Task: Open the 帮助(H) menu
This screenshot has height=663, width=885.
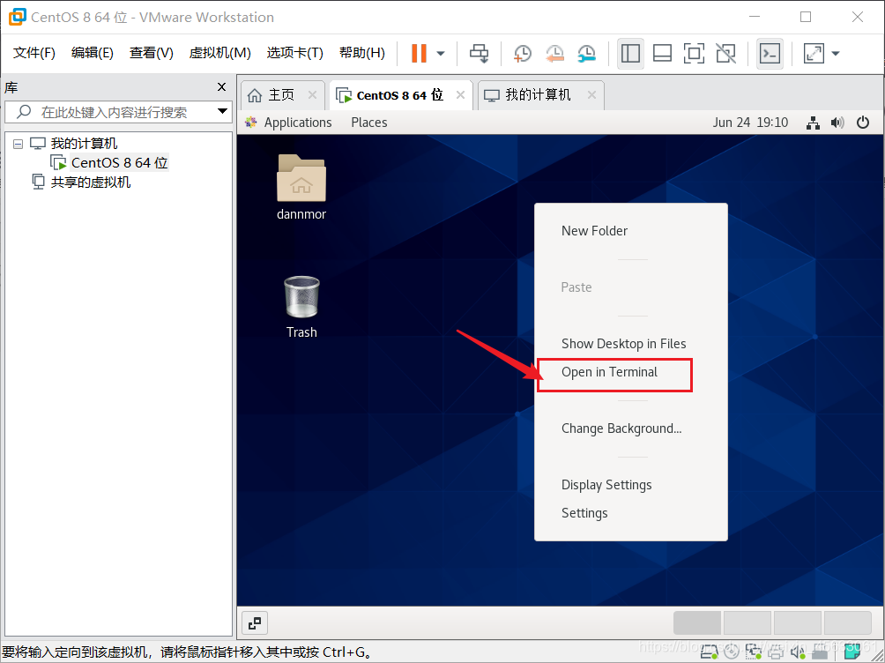Action: tap(361, 53)
